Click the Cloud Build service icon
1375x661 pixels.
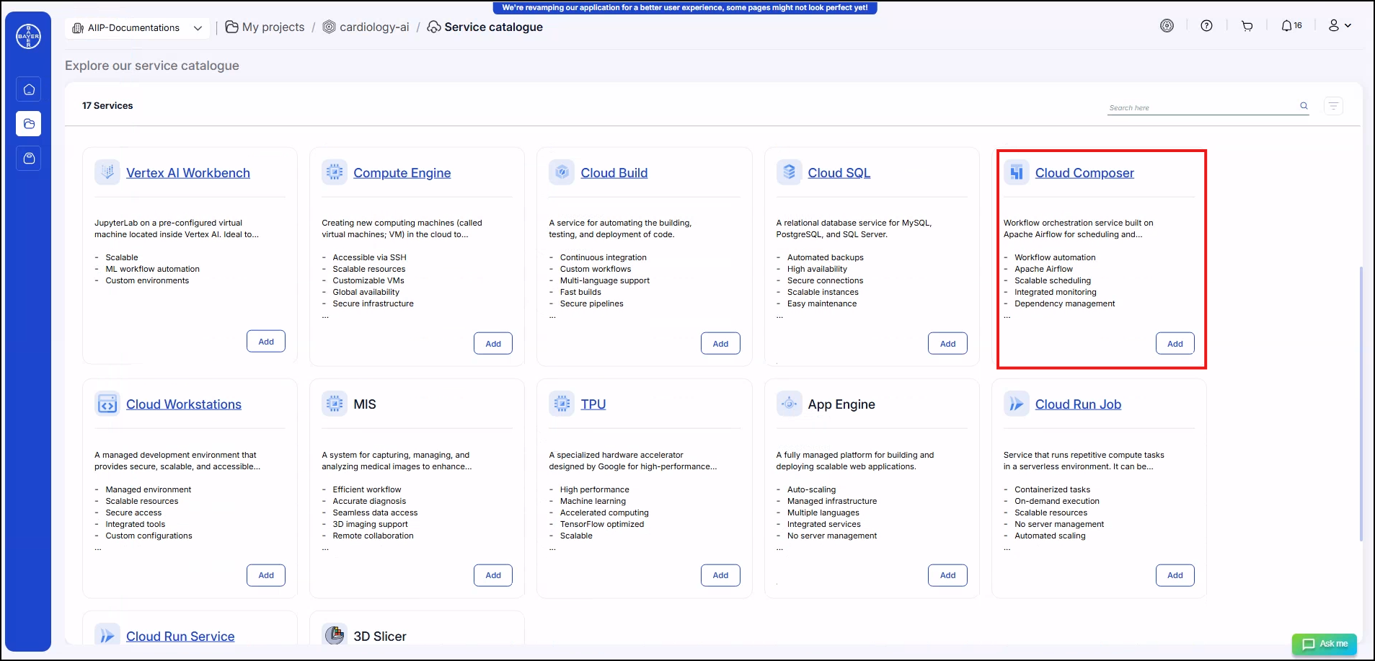click(562, 172)
